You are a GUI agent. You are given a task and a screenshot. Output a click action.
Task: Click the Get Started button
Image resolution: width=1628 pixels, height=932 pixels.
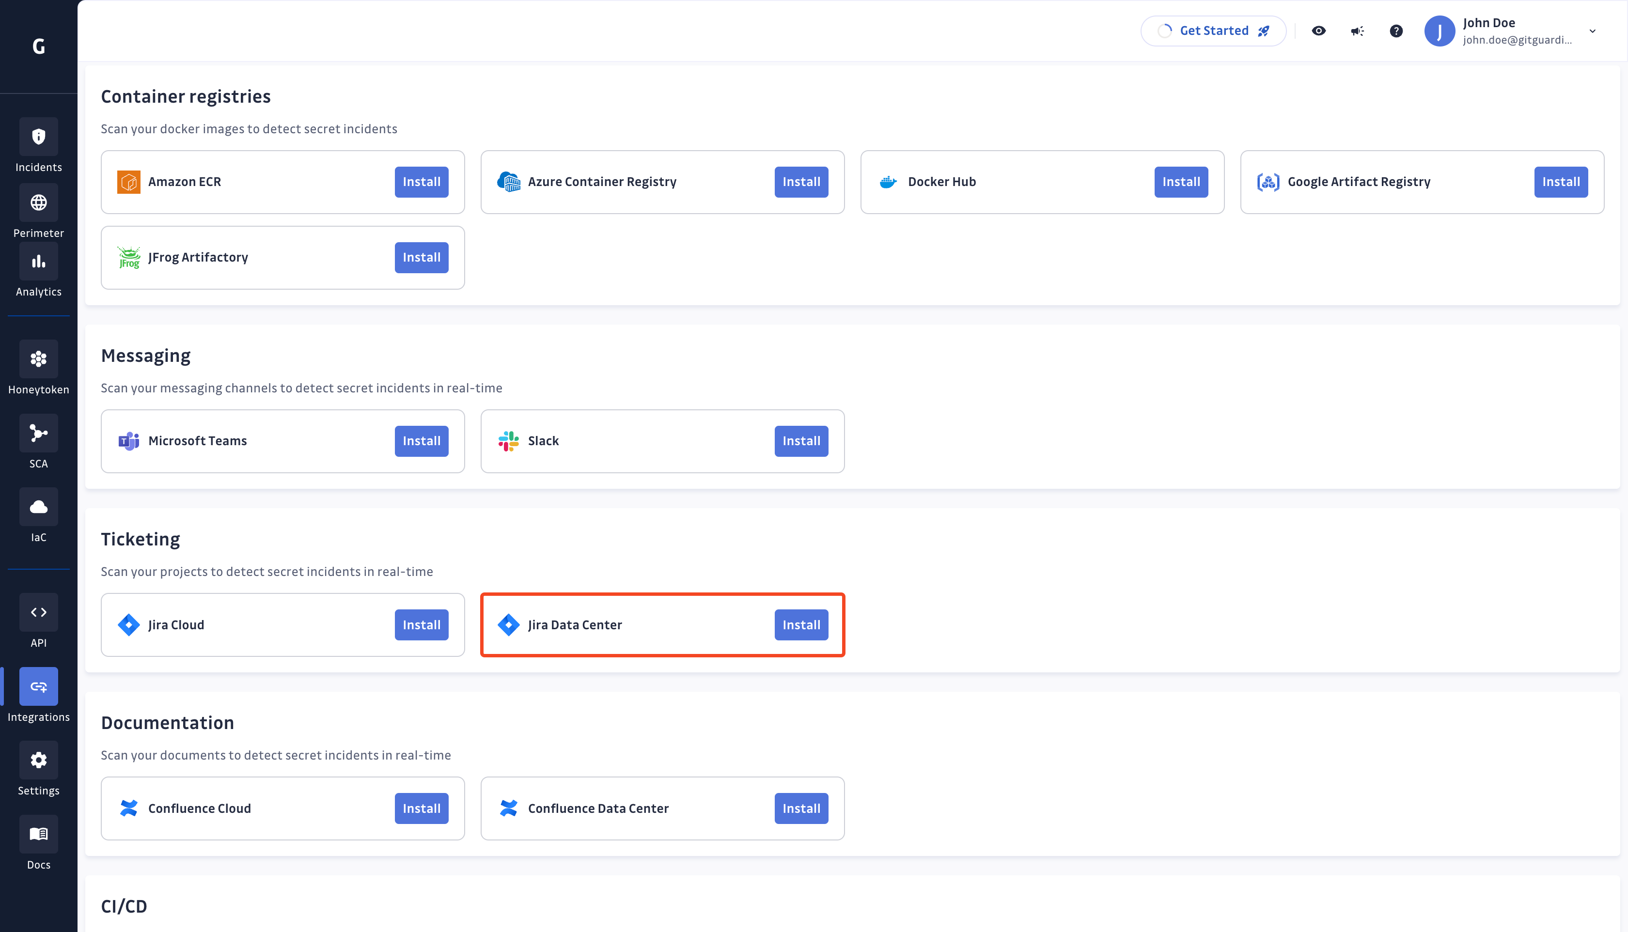click(1213, 31)
